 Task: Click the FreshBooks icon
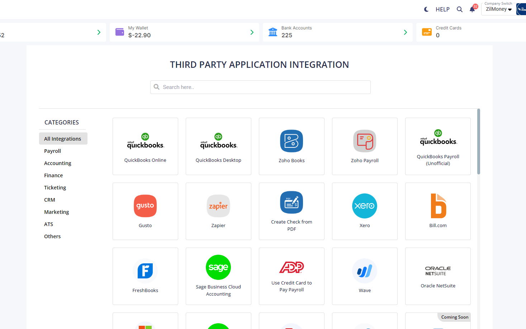pyautogui.click(x=145, y=271)
